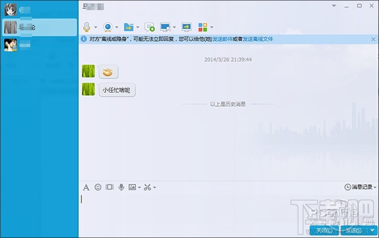
Task: Click the 发送邮件 link
Action: [x=222, y=39]
